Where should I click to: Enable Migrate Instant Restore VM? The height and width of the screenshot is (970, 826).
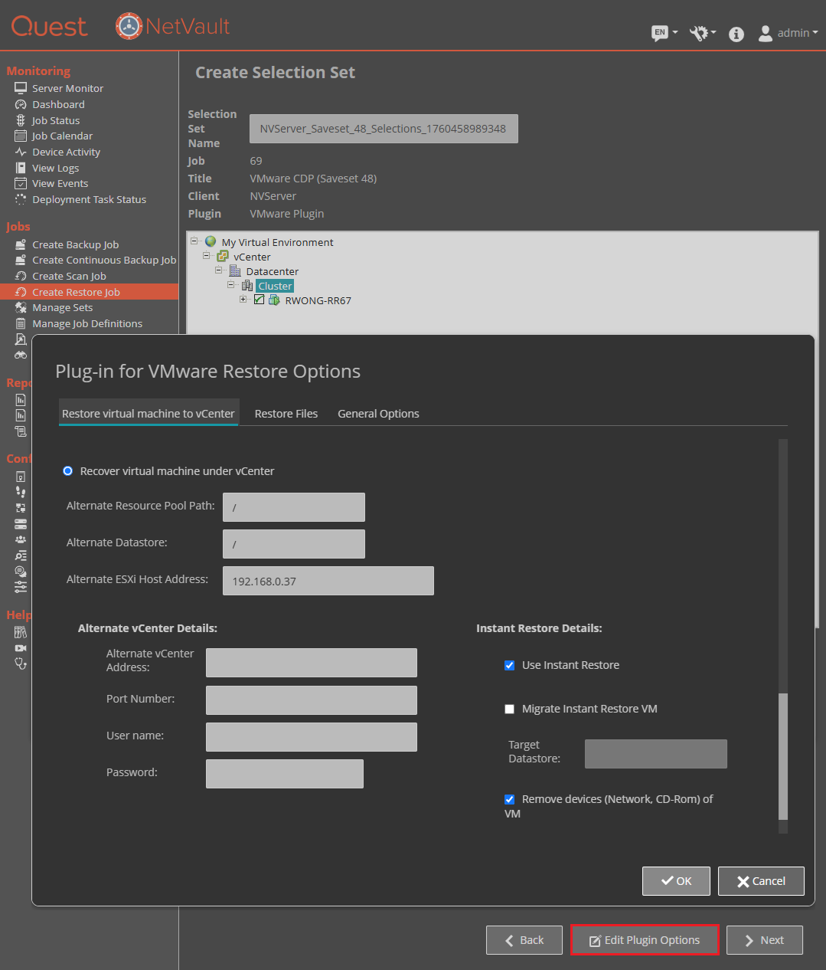click(509, 709)
